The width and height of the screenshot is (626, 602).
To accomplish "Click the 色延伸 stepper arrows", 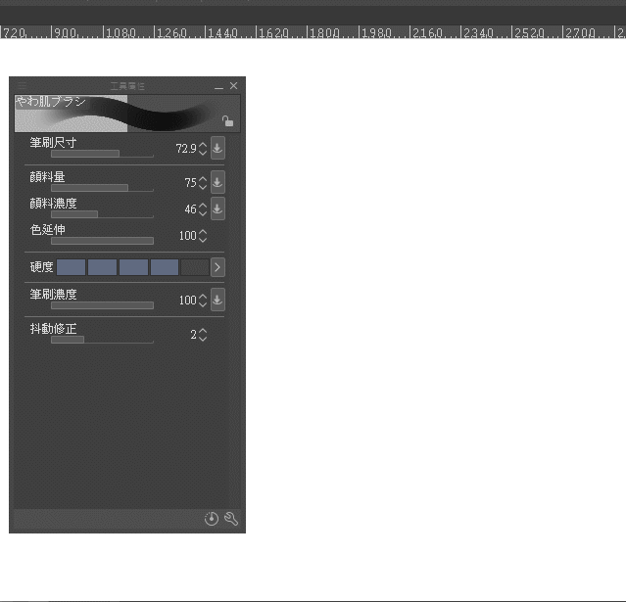I will pyautogui.click(x=203, y=235).
